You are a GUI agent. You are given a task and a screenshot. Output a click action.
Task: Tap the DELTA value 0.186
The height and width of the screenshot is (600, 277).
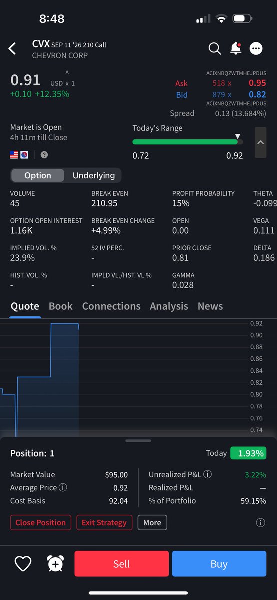pos(264,258)
